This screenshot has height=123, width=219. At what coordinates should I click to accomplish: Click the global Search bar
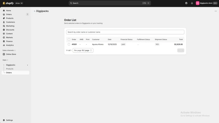(x=110, y=3)
